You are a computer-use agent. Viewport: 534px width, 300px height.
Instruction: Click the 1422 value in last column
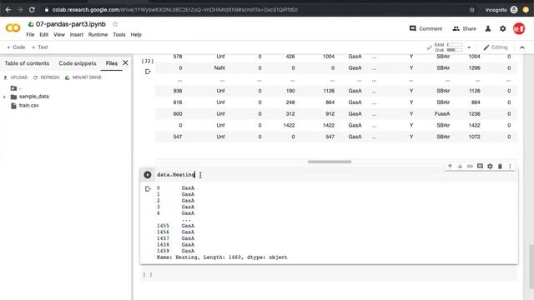[x=474, y=126]
